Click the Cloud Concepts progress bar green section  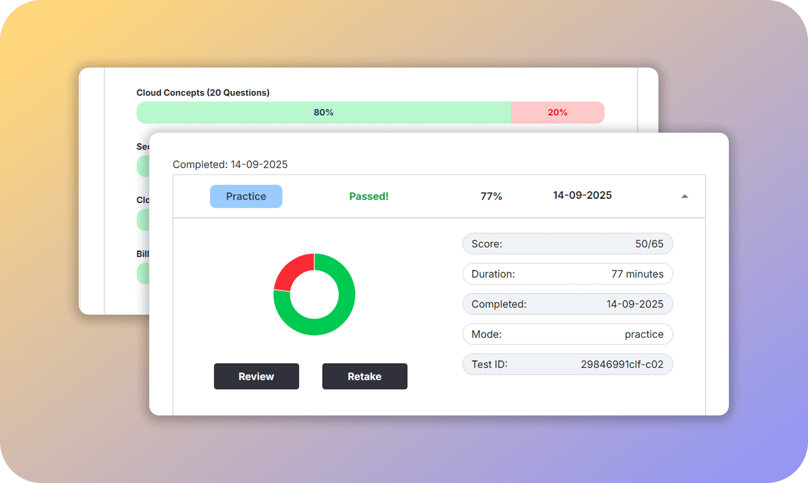coord(323,112)
